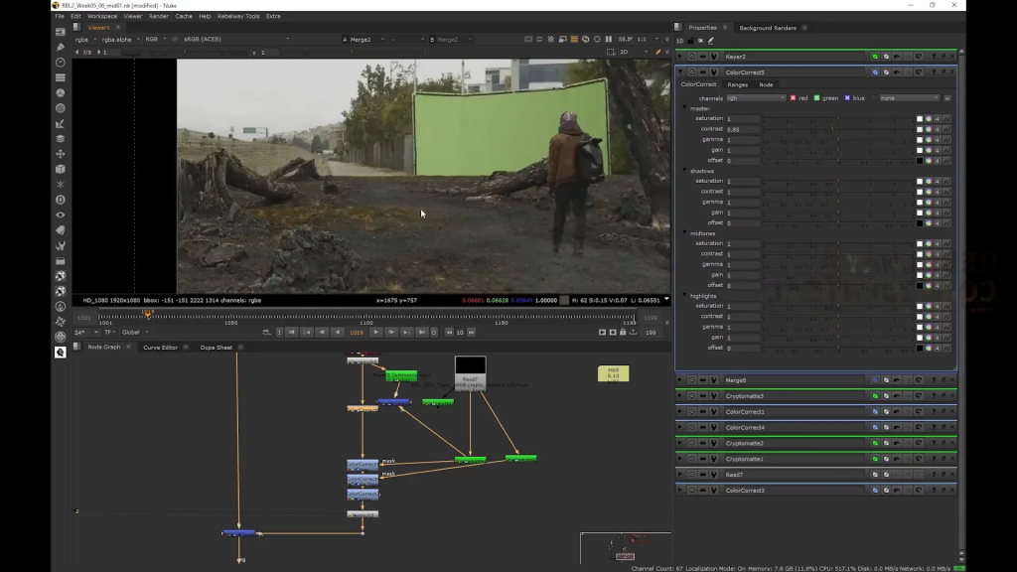Switch to the Dope Sheet tab
Viewport: 1017px width, 572px height.
[x=216, y=347]
